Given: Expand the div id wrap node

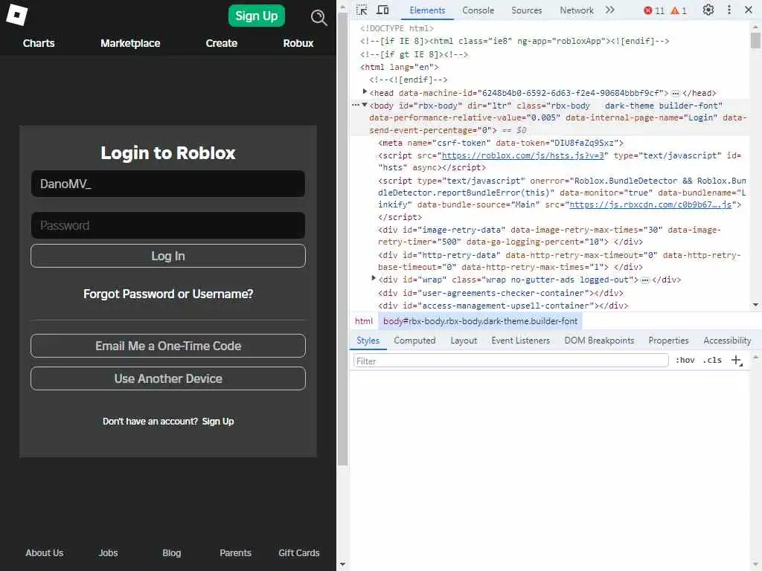Looking at the screenshot, I should 374,279.
